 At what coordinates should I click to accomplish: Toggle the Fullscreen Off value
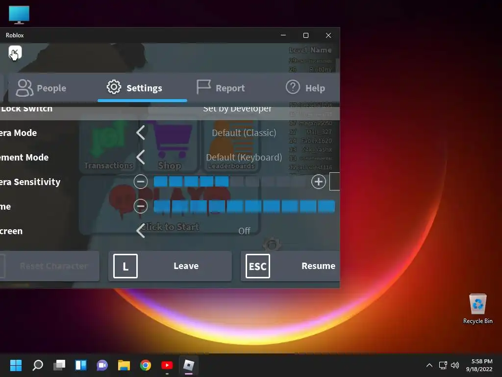[x=244, y=231]
